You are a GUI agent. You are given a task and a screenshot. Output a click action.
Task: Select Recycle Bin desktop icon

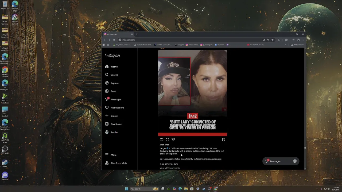(5, 5)
